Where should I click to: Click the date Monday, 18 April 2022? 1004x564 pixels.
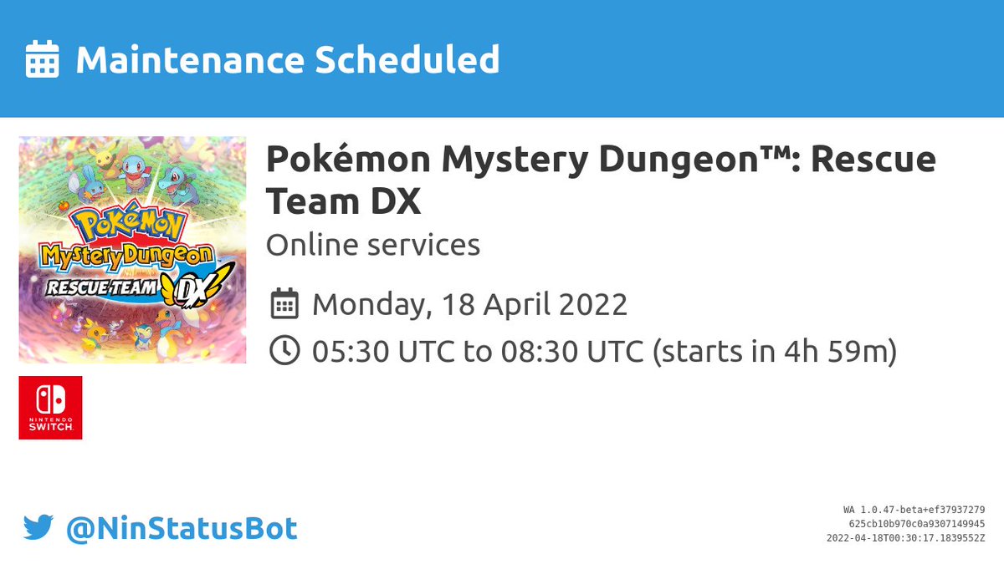coord(469,304)
